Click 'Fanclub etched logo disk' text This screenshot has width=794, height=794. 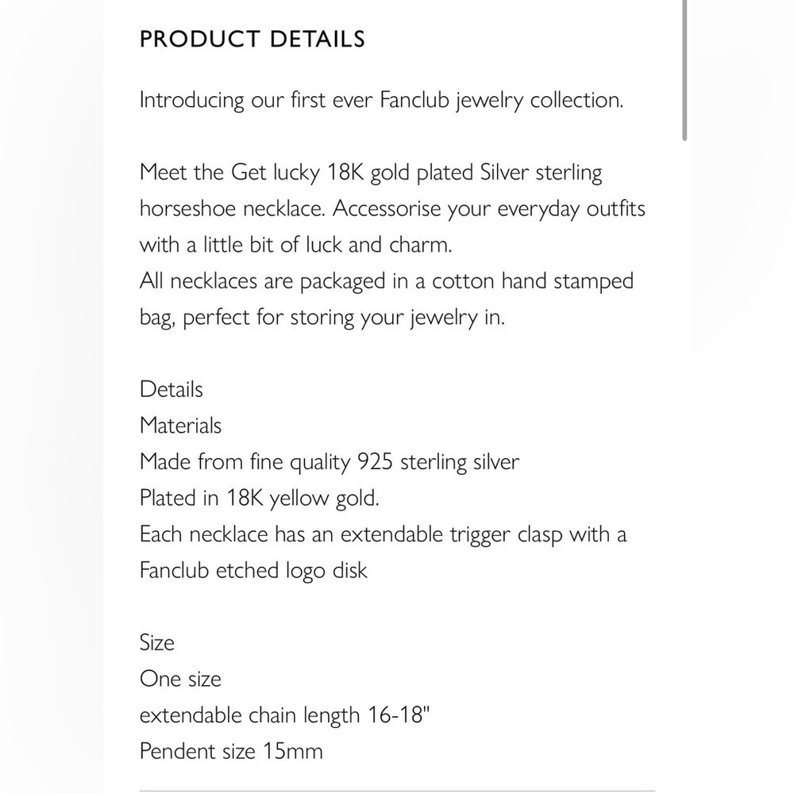[x=253, y=571]
